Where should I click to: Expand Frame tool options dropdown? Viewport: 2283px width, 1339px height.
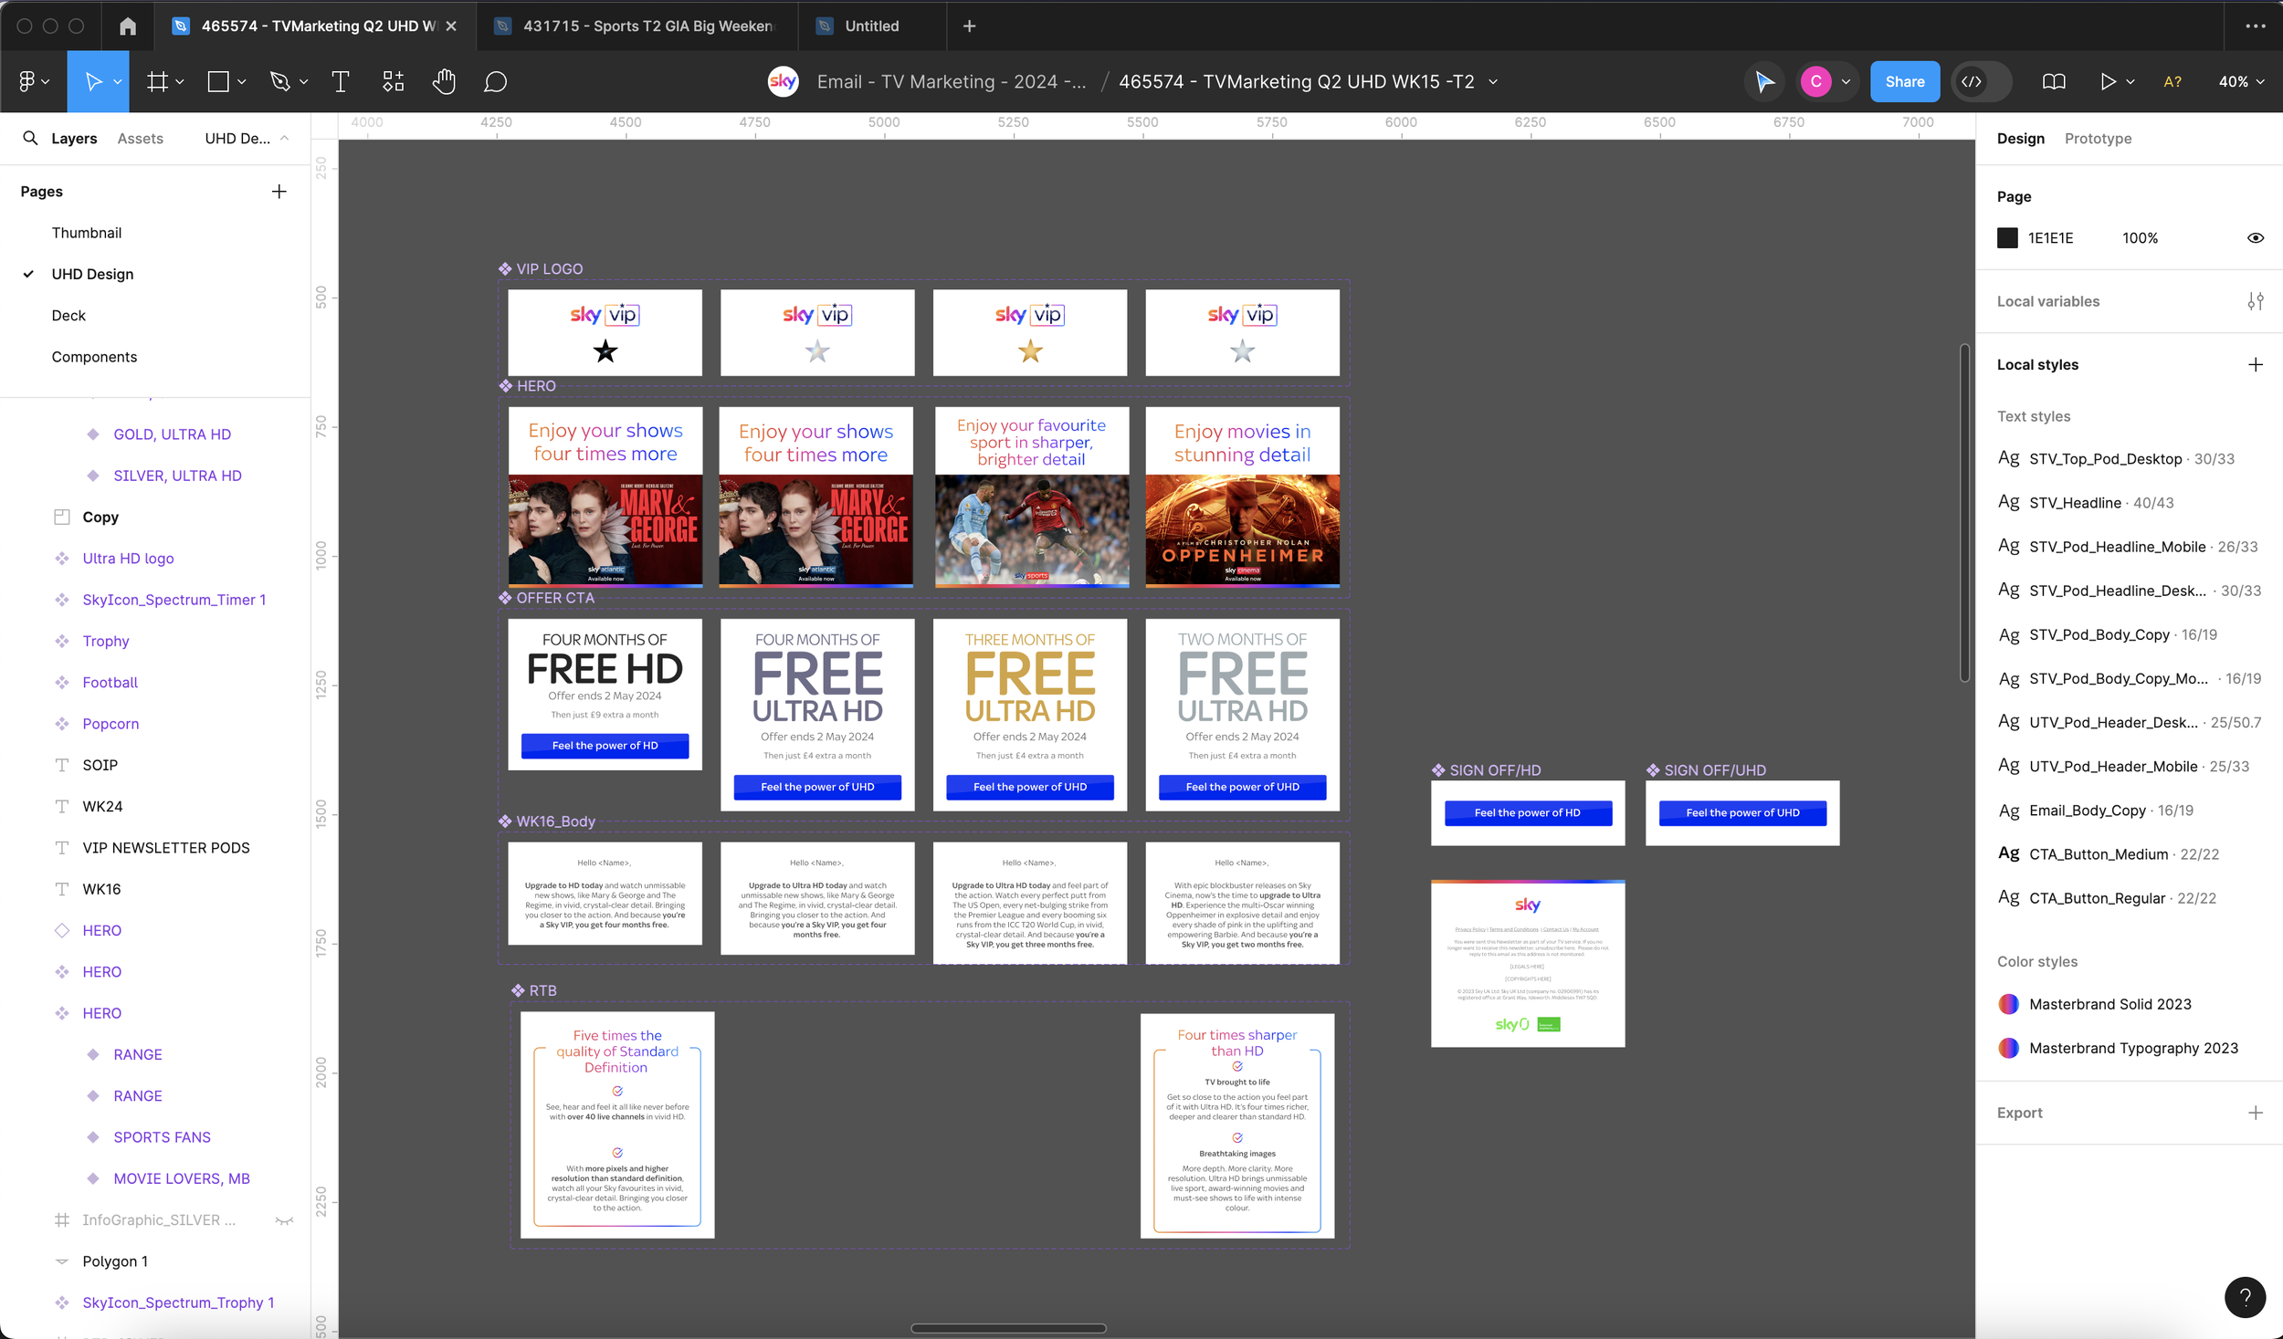pyautogui.click(x=180, y=82)
